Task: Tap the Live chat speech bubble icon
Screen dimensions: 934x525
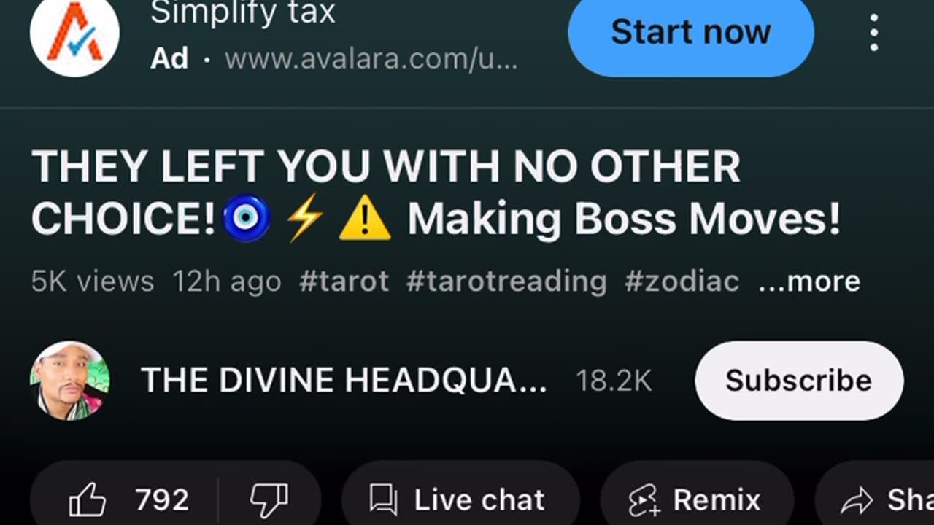Action: 383,500
